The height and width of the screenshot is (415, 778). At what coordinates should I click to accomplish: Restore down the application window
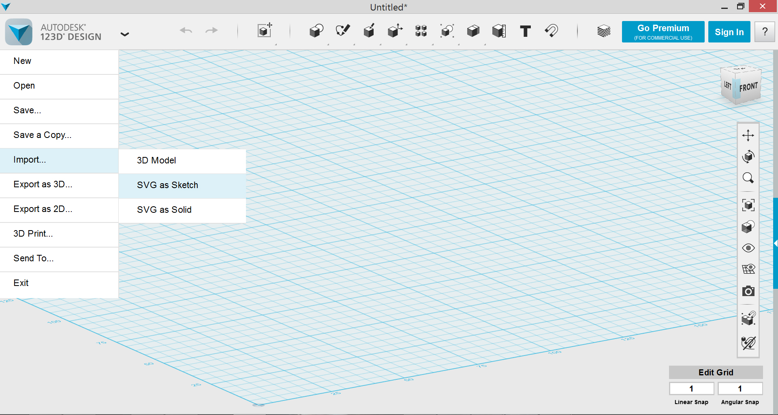(741, 6)
